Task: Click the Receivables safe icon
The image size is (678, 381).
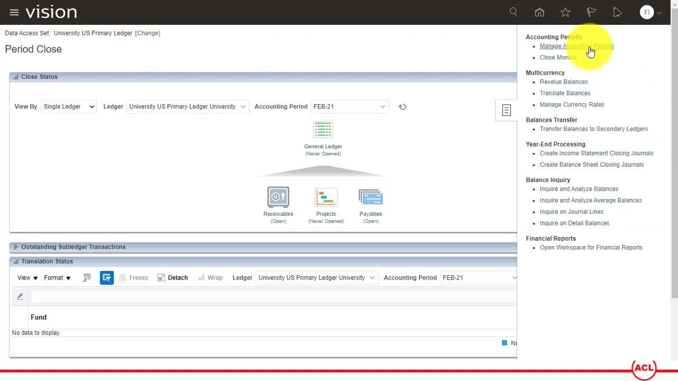Action: [x=278, y=197]
